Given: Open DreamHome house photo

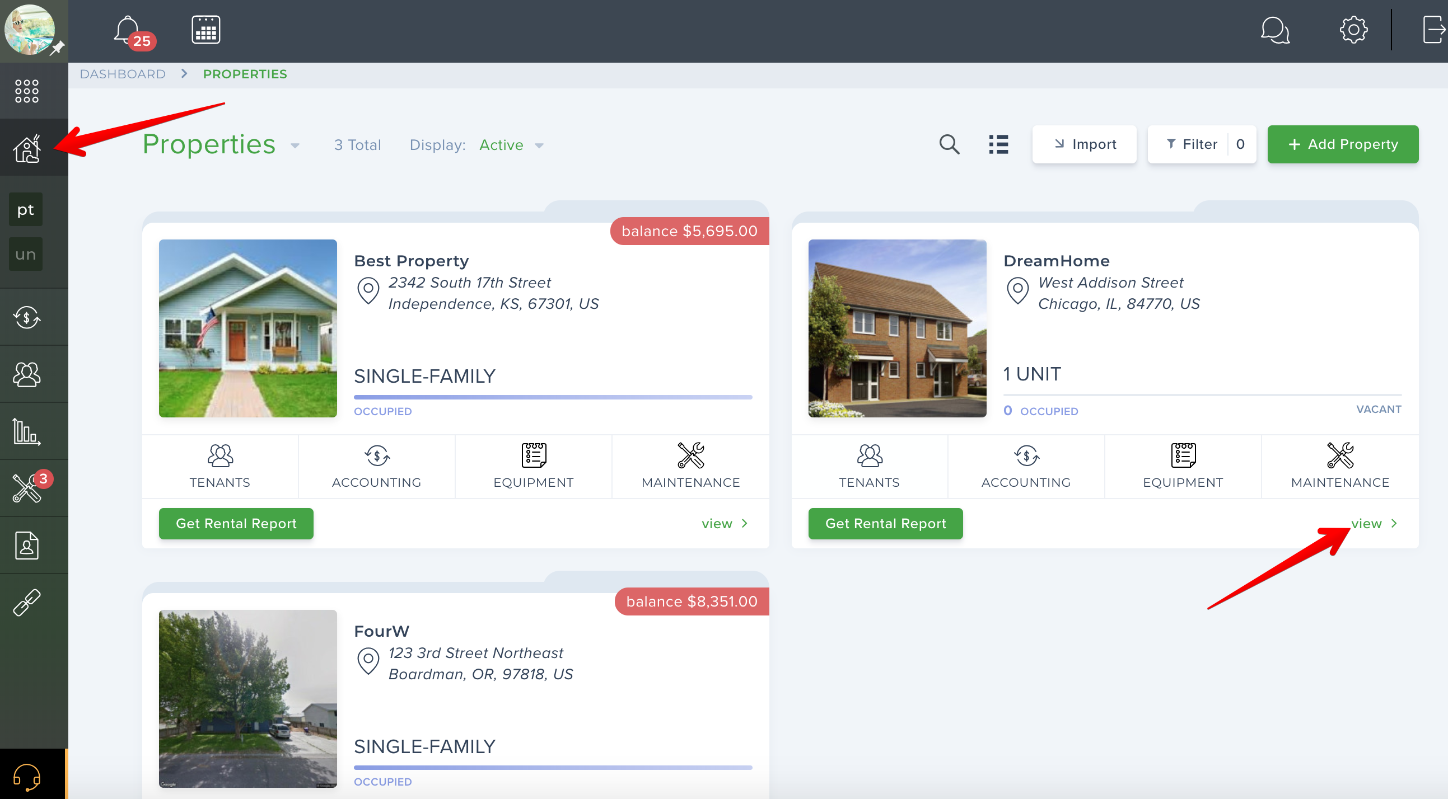Looking at the screenshot, I should point(897,328).
